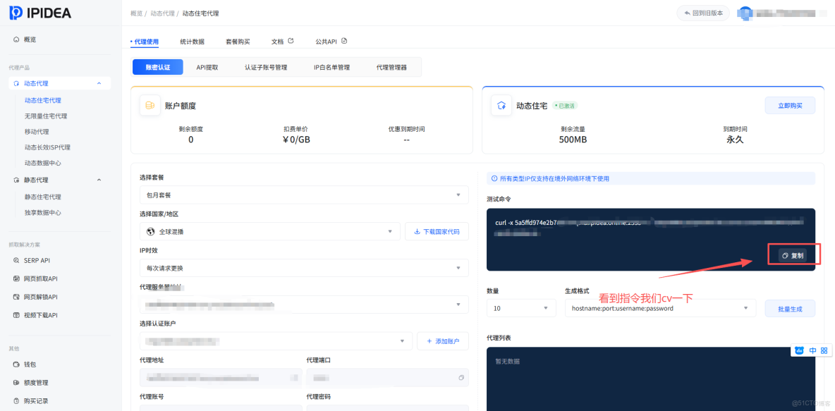Click inside the 代理地址 input field
Screen dimensions: 835x411
(221, 377)
